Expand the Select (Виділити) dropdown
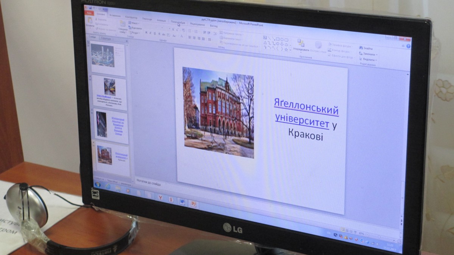This screenshot has width=454, height=255. (368, 59)
